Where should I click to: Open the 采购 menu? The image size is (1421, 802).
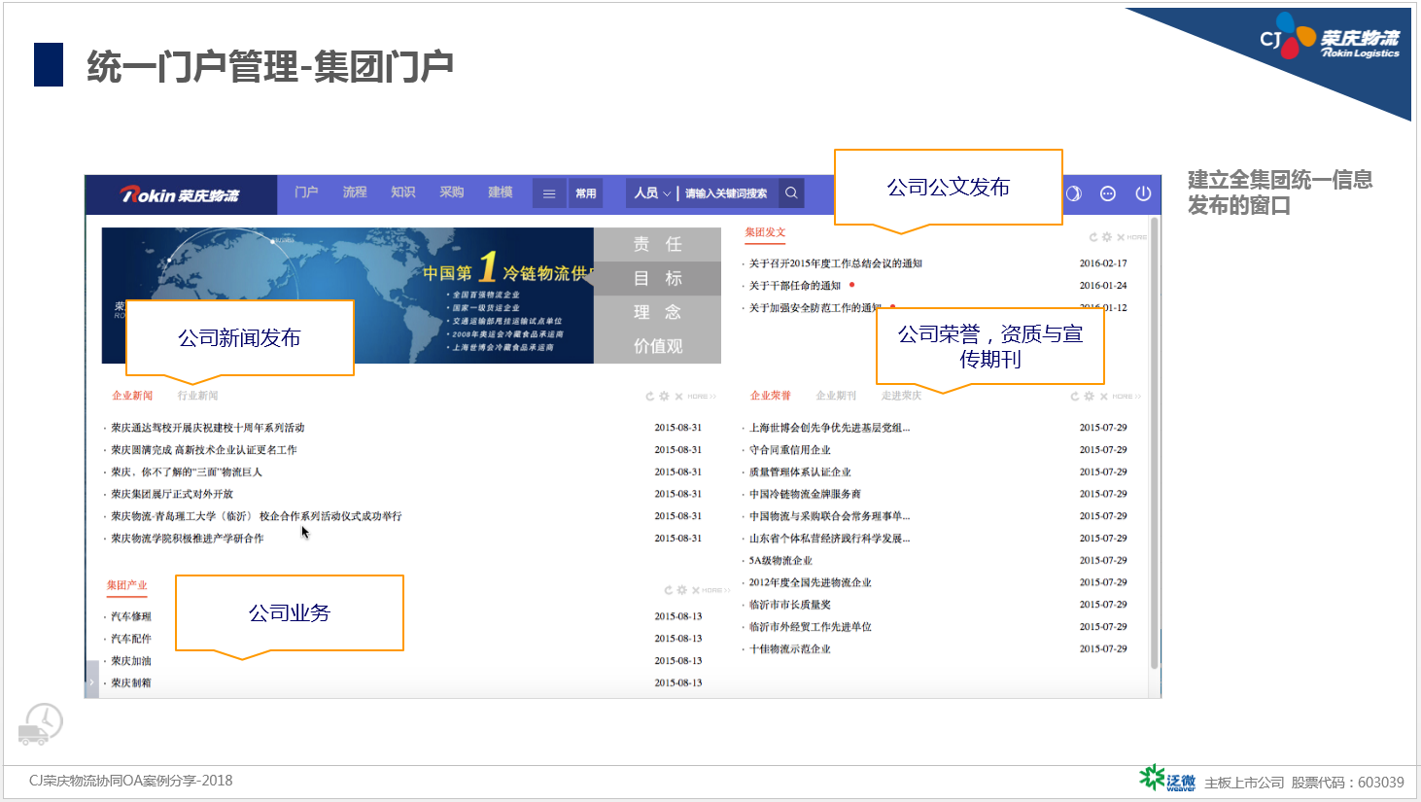coord(452,192)
